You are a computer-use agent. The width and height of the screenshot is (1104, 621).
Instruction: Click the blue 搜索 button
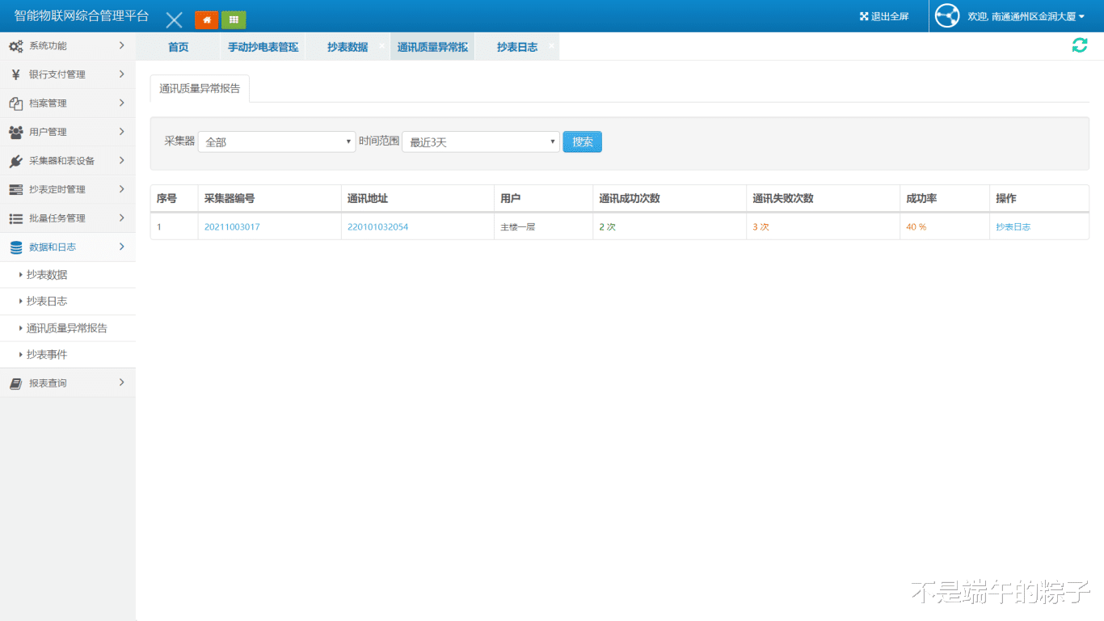pos(583,142)
